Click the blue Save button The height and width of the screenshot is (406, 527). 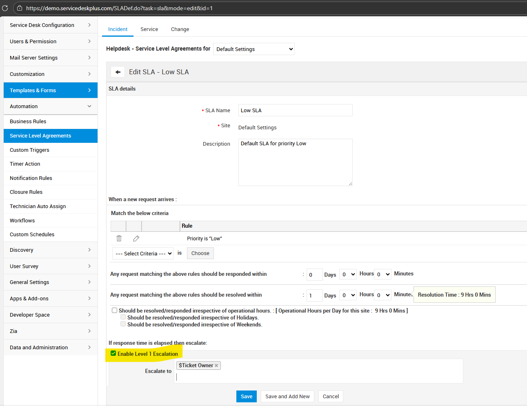coord(247,396)
